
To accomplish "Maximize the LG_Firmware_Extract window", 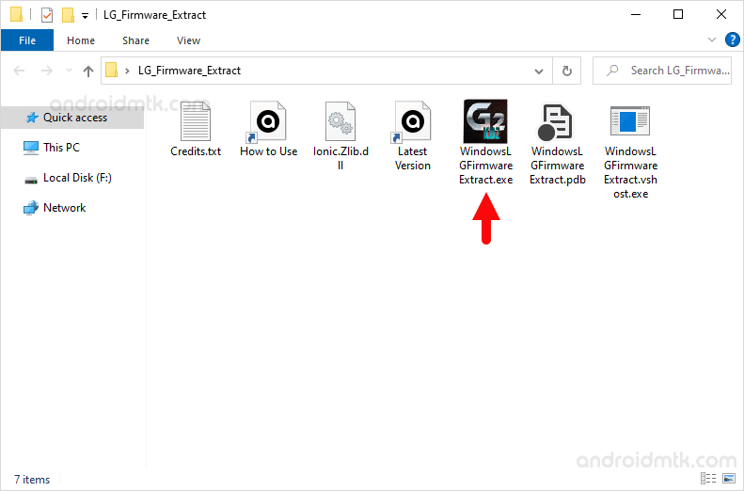I will pyautogui.click(x=678, y=15).
